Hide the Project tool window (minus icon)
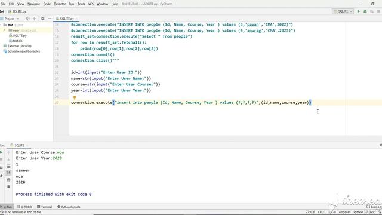This screenshot has width=382, height=215. tap(50, 19)
